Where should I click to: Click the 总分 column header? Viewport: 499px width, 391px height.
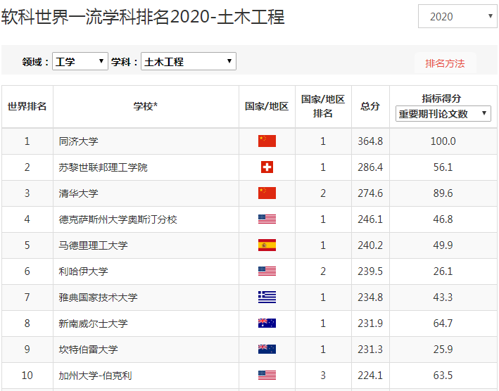tap(370, 106)
